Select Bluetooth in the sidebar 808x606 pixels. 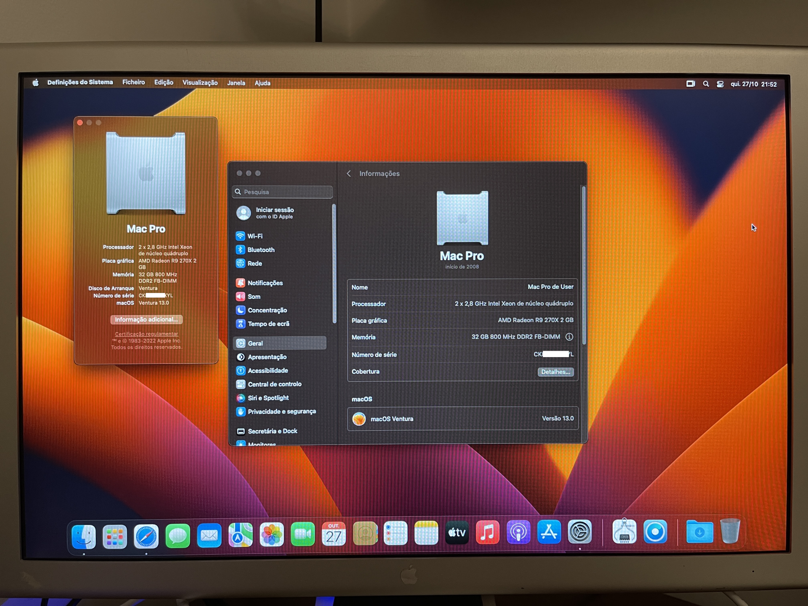261,250
